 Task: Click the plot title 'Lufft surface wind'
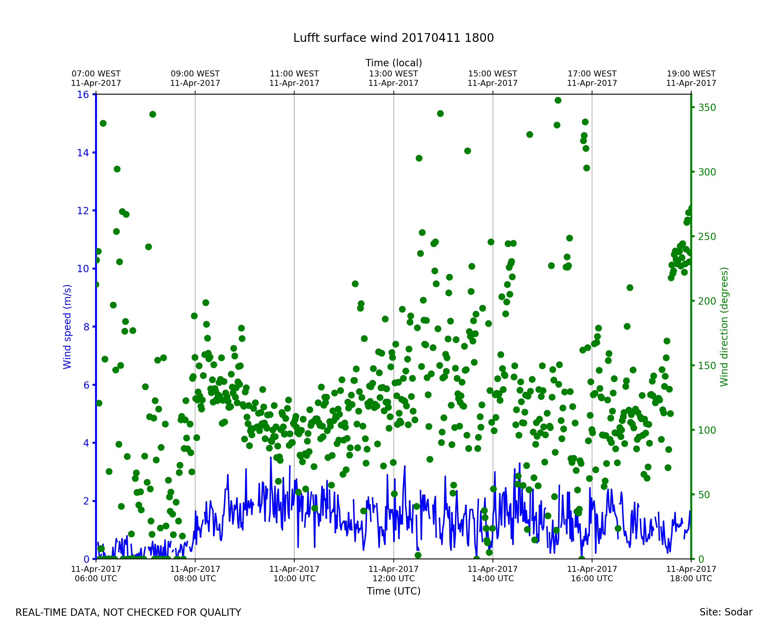pyautogui.click(x=393, y=38)
